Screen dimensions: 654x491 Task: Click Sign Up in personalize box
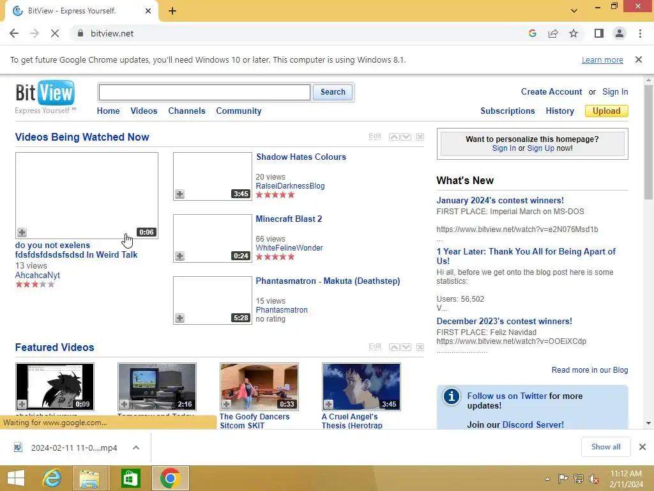pyautogui.click(x=540, y=148)
